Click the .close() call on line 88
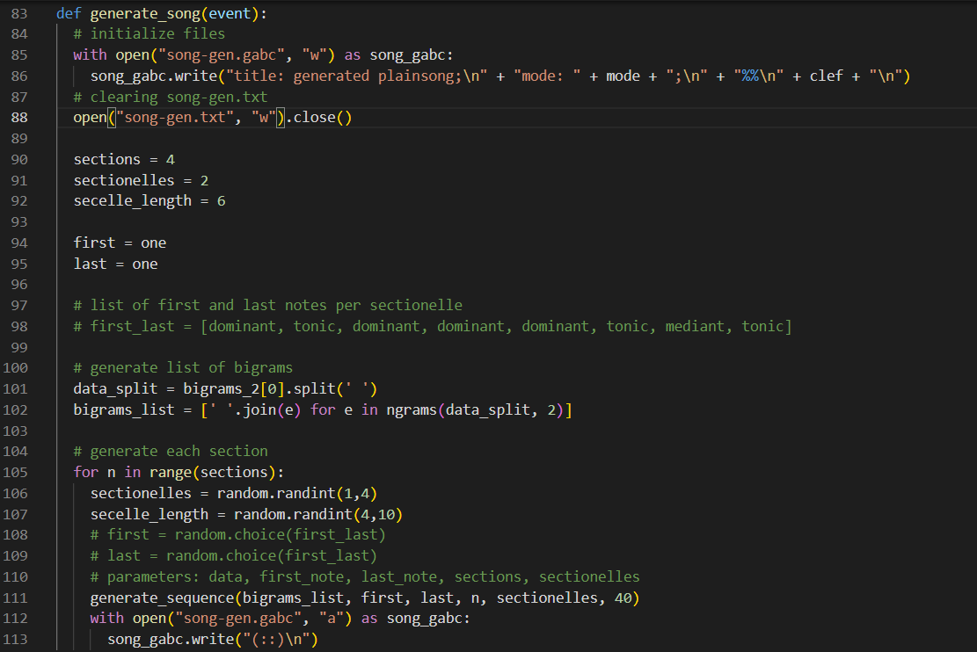This screenshot has height=652, width=977. [319, 118]
